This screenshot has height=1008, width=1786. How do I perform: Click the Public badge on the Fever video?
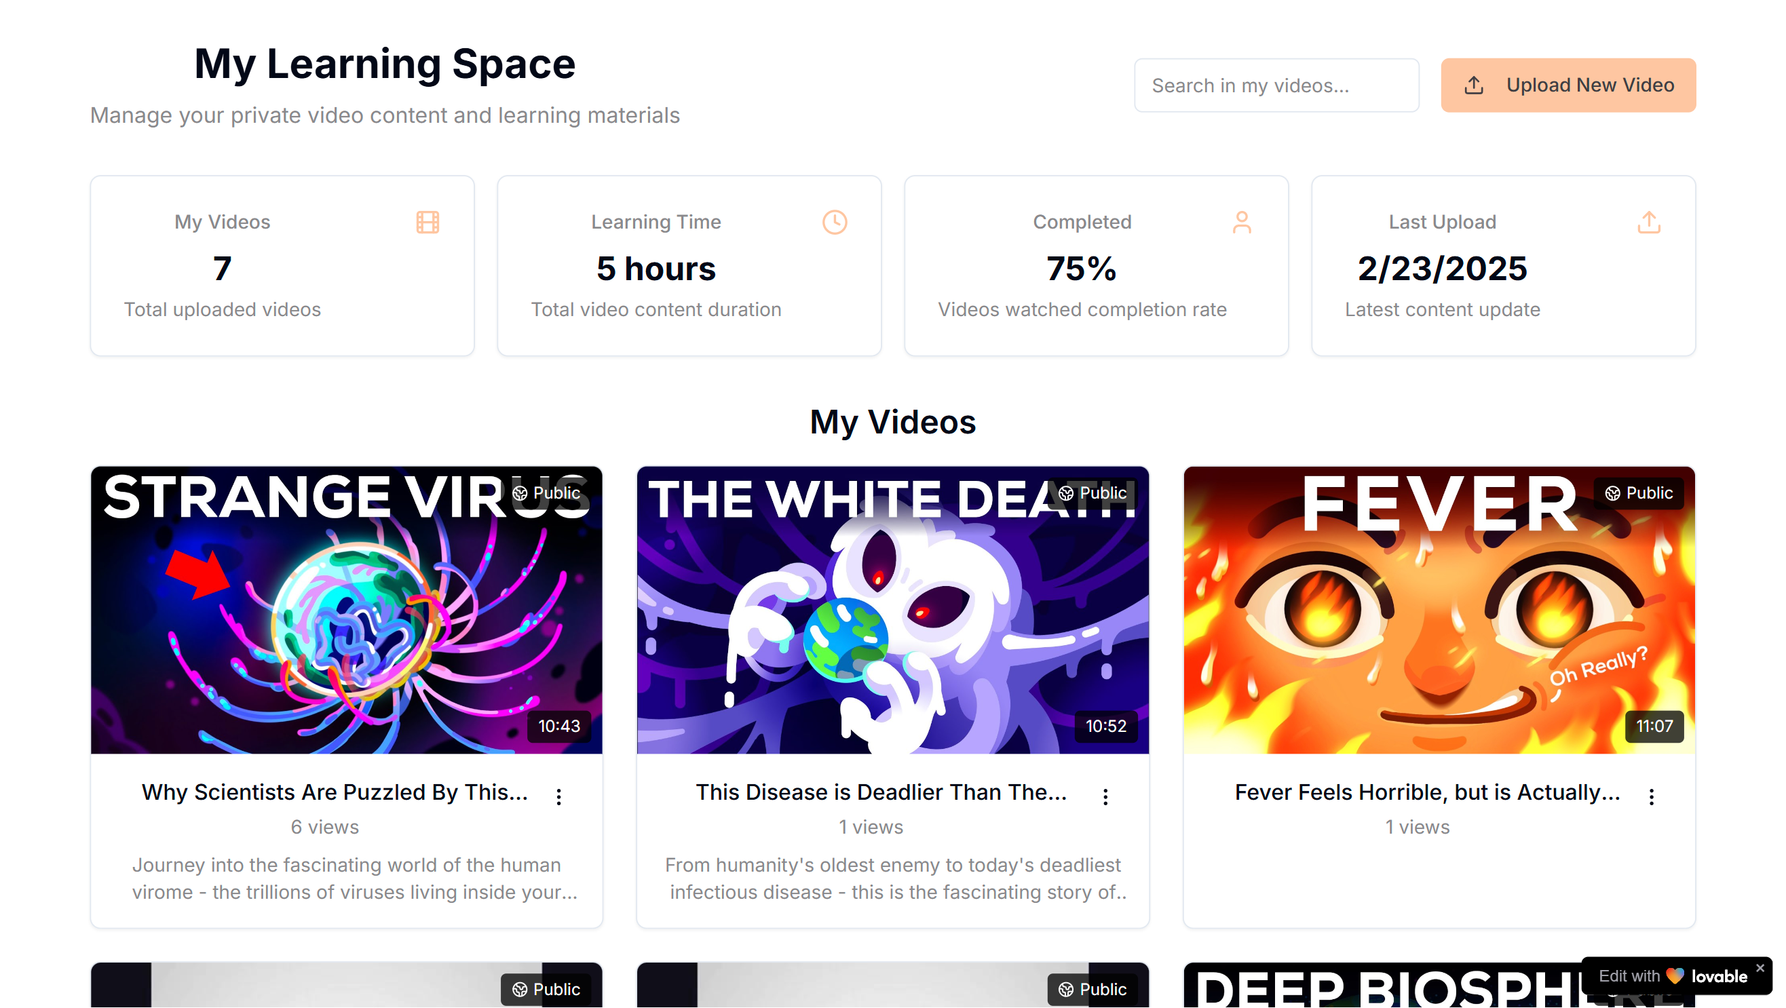[1638, 493]
